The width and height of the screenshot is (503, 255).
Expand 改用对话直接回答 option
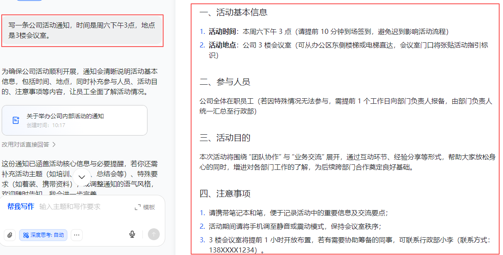click(28, 144)
